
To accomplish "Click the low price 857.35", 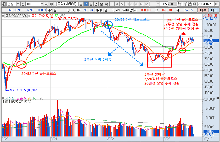I will (188, 10).
